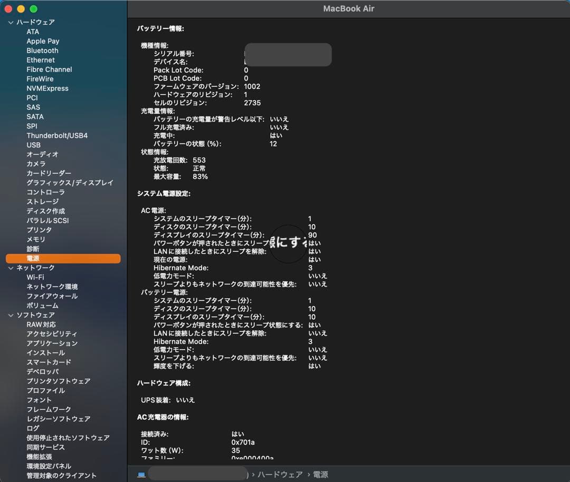Select SPI in the sidebar
Viewport: 570px width, 482px height.
[32, 126]
